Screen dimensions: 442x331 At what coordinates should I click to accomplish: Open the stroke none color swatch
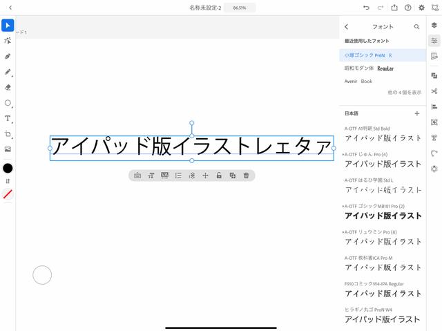pyautogui.click(x=8, y=194)
